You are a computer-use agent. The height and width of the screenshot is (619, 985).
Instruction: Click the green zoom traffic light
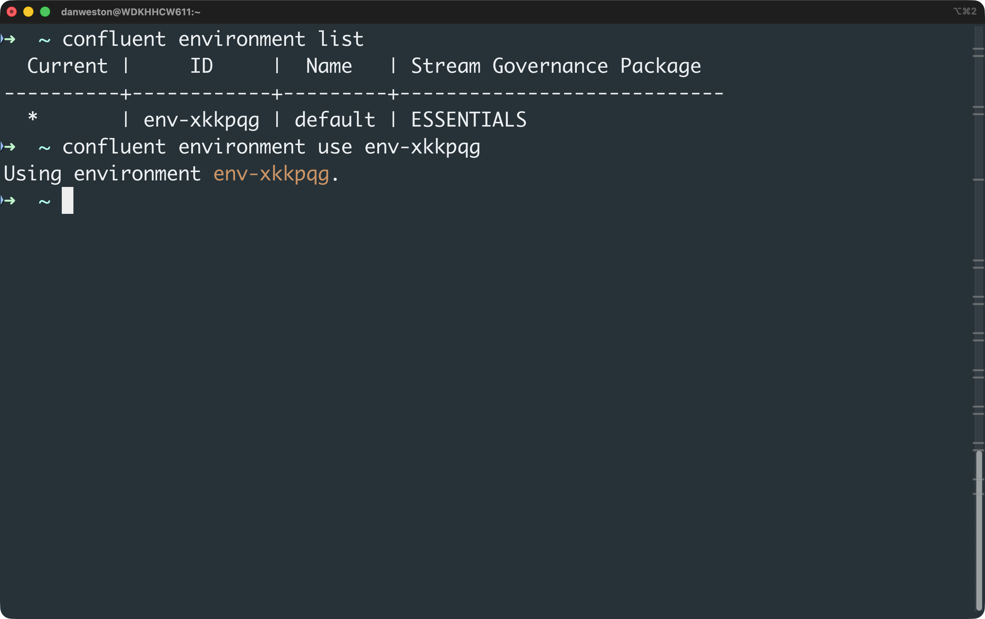click(45, 12)
